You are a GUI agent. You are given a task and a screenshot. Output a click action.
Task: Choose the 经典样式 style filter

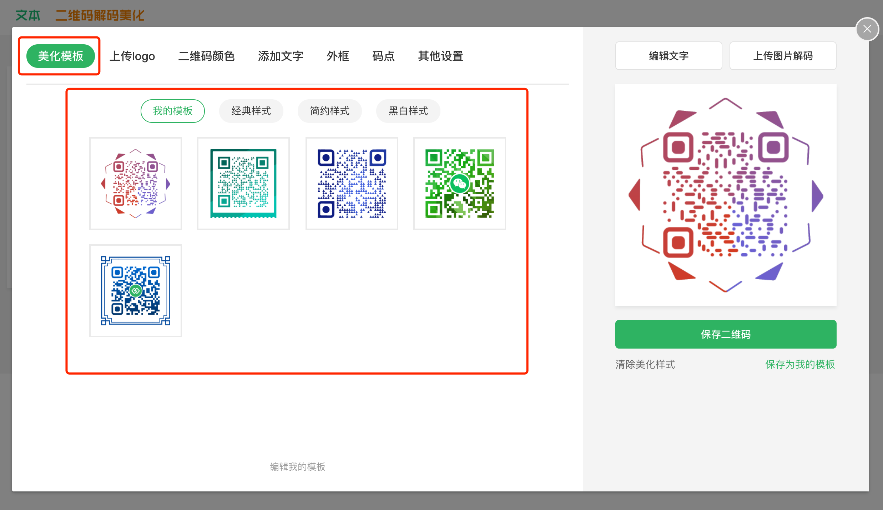(251, 111)
